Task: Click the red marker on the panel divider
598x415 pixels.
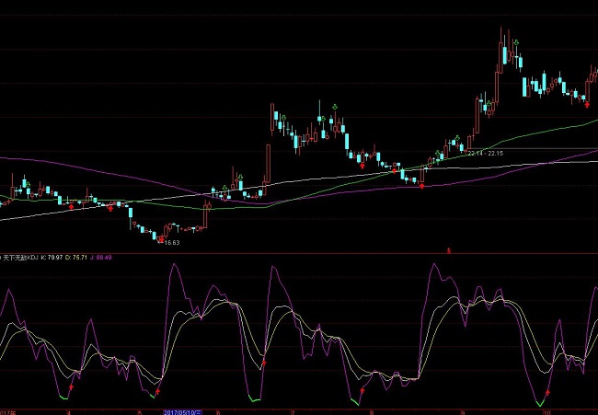Action: point(449,250)
